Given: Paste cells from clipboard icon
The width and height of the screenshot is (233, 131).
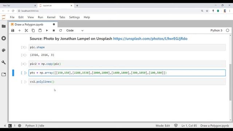Looking at the screenshot, I should click(40, 31).
